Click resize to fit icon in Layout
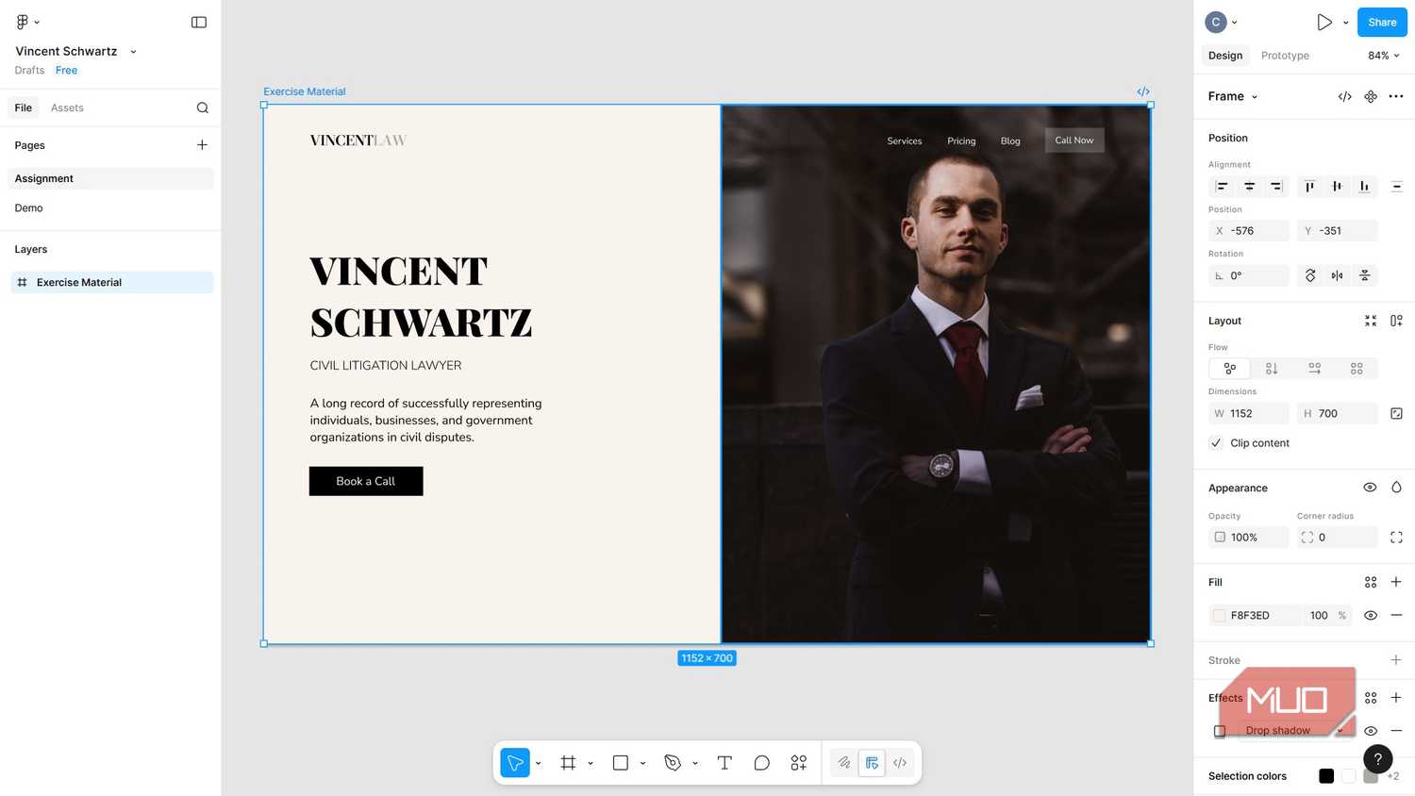This screenshot has width=1415, height=796. [1371, 321]
